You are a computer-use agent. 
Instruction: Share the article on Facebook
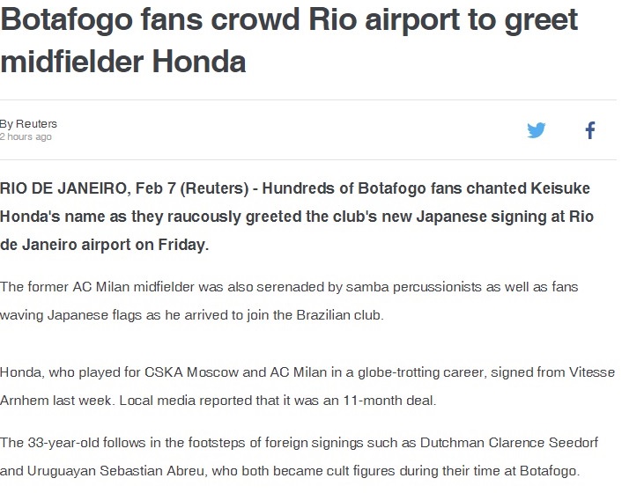point(590,130)
